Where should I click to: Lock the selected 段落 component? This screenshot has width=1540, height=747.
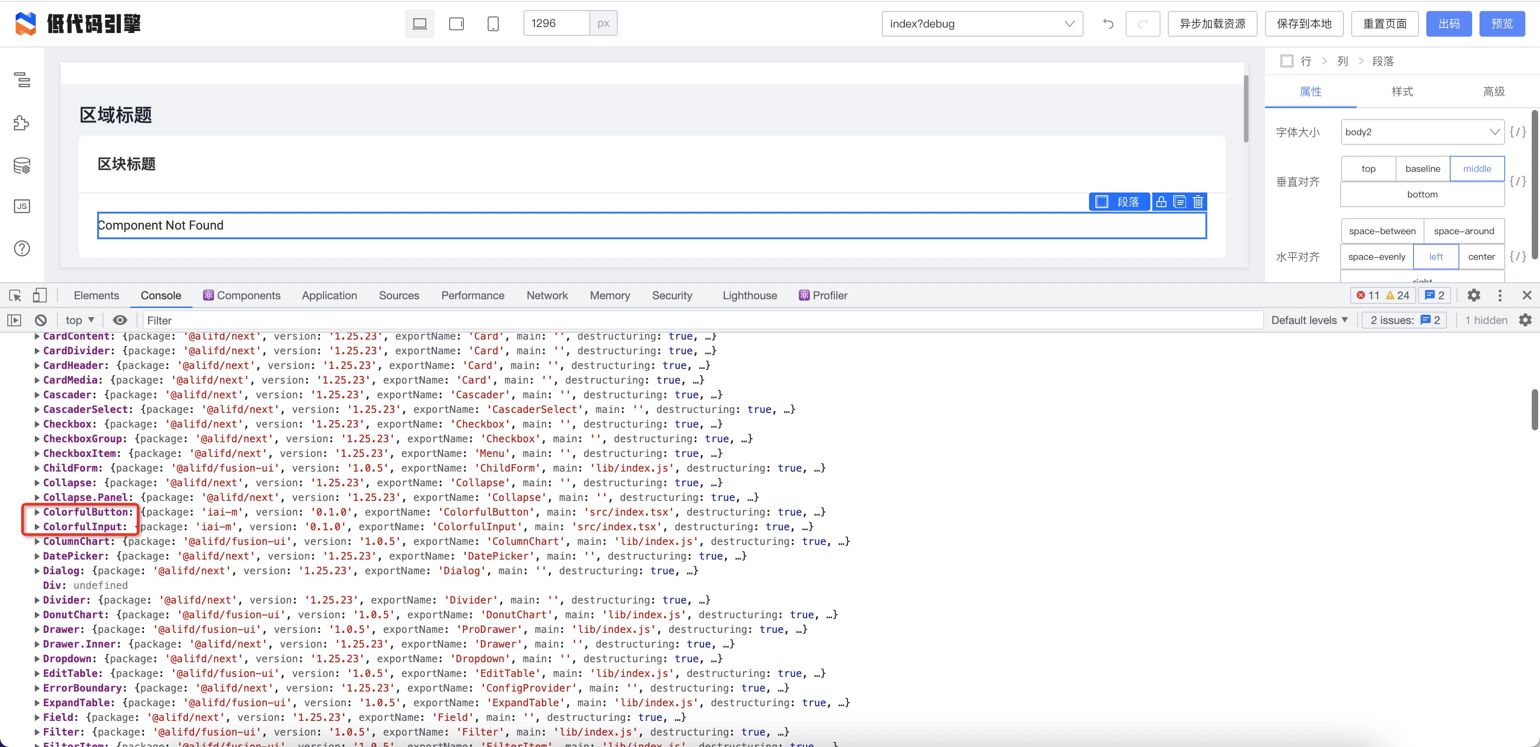[1161, 201]
